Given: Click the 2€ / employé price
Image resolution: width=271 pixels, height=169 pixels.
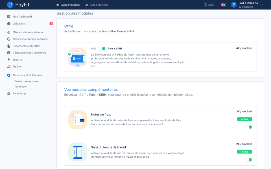Looking at the screenshot, I should (244, 144).
